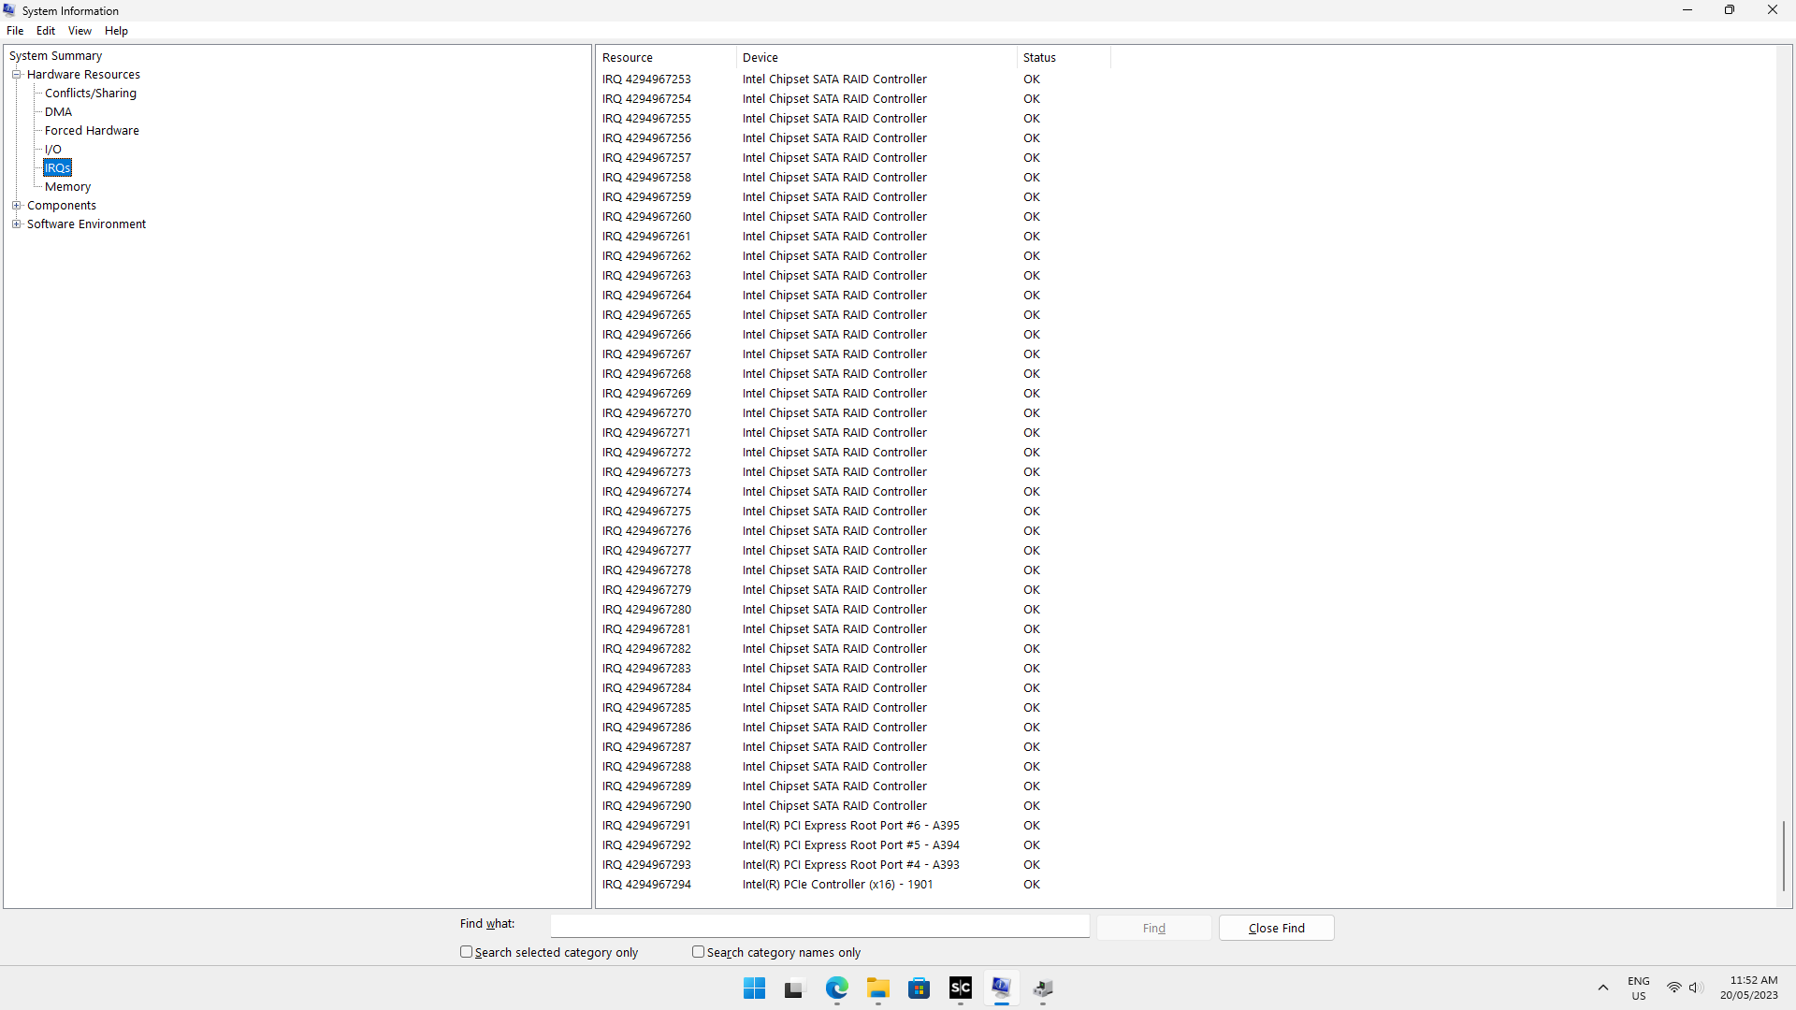
Task: Show hidden system tray icons
Action: tap(1603, 988)
